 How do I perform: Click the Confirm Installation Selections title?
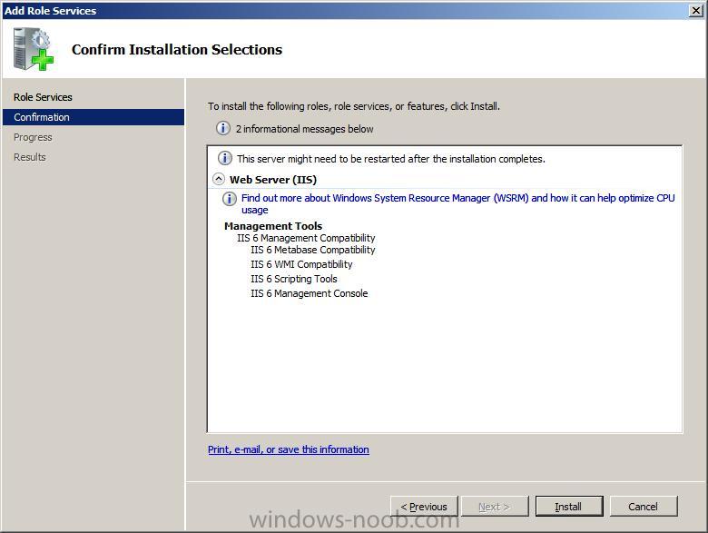[177, 49]
